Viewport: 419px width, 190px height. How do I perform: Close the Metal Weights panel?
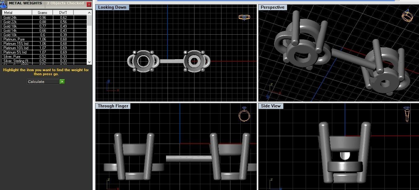[x=89, y=4]
